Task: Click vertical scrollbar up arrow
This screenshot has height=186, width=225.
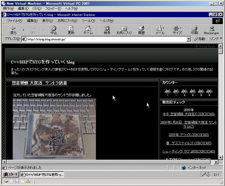Action: (x=220, y=46)
